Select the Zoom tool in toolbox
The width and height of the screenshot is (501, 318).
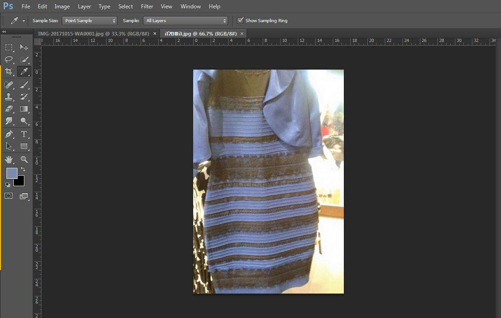24,159
